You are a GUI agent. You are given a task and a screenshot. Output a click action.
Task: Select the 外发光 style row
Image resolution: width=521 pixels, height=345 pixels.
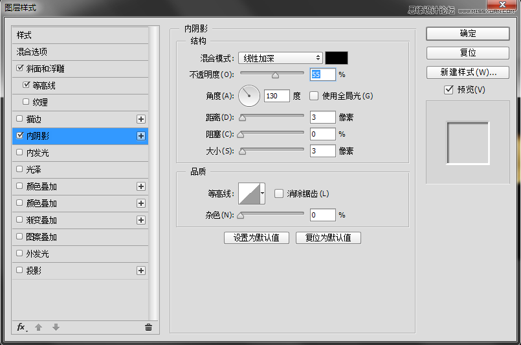pos(80,254)
